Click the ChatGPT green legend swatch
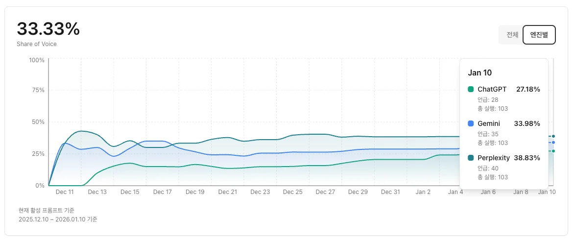This screenshot has height=243, width=574. [x=471, y=89]
